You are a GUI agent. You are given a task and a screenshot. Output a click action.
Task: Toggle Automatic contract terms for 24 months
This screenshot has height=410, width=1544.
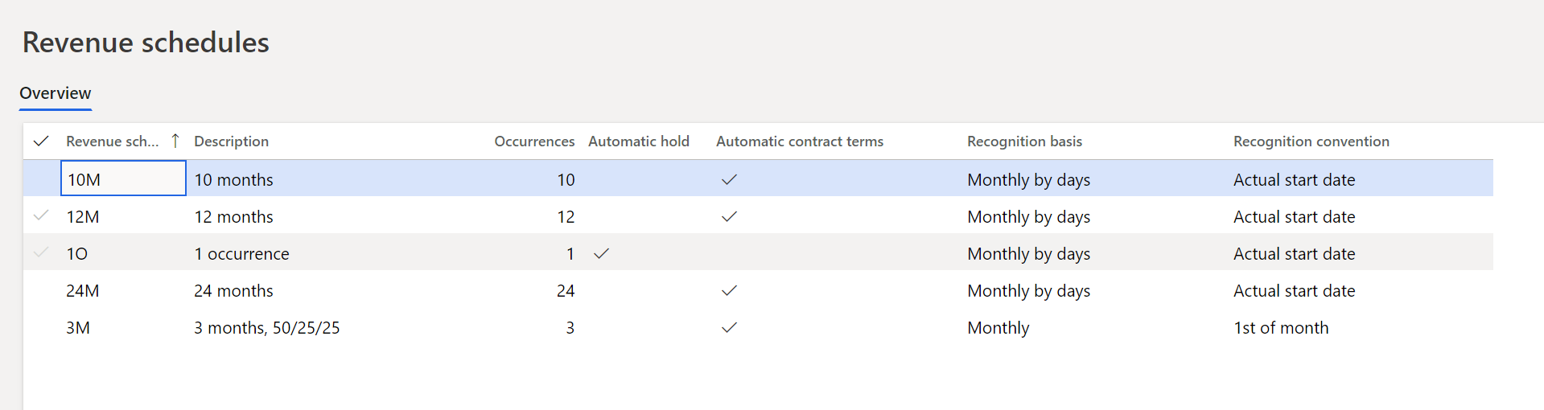pos(729,291)
